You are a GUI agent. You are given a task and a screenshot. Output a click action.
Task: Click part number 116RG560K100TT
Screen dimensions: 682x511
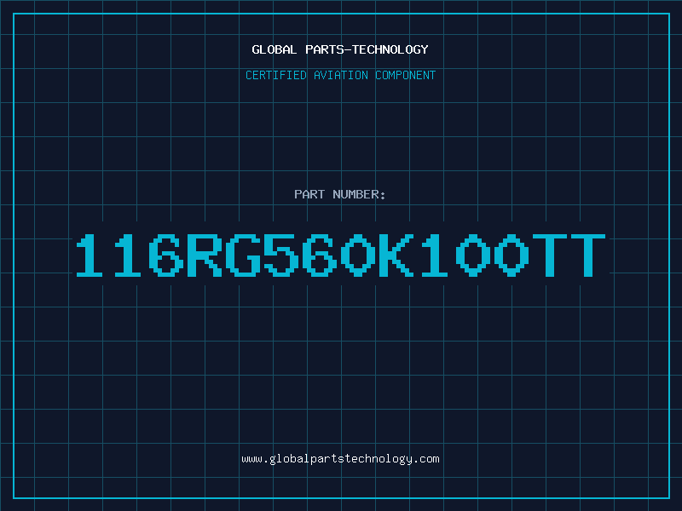coord(341,255)
